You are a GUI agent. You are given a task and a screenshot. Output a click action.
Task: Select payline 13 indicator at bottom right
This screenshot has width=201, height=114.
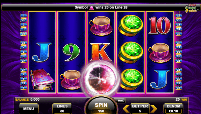point(178,88)
